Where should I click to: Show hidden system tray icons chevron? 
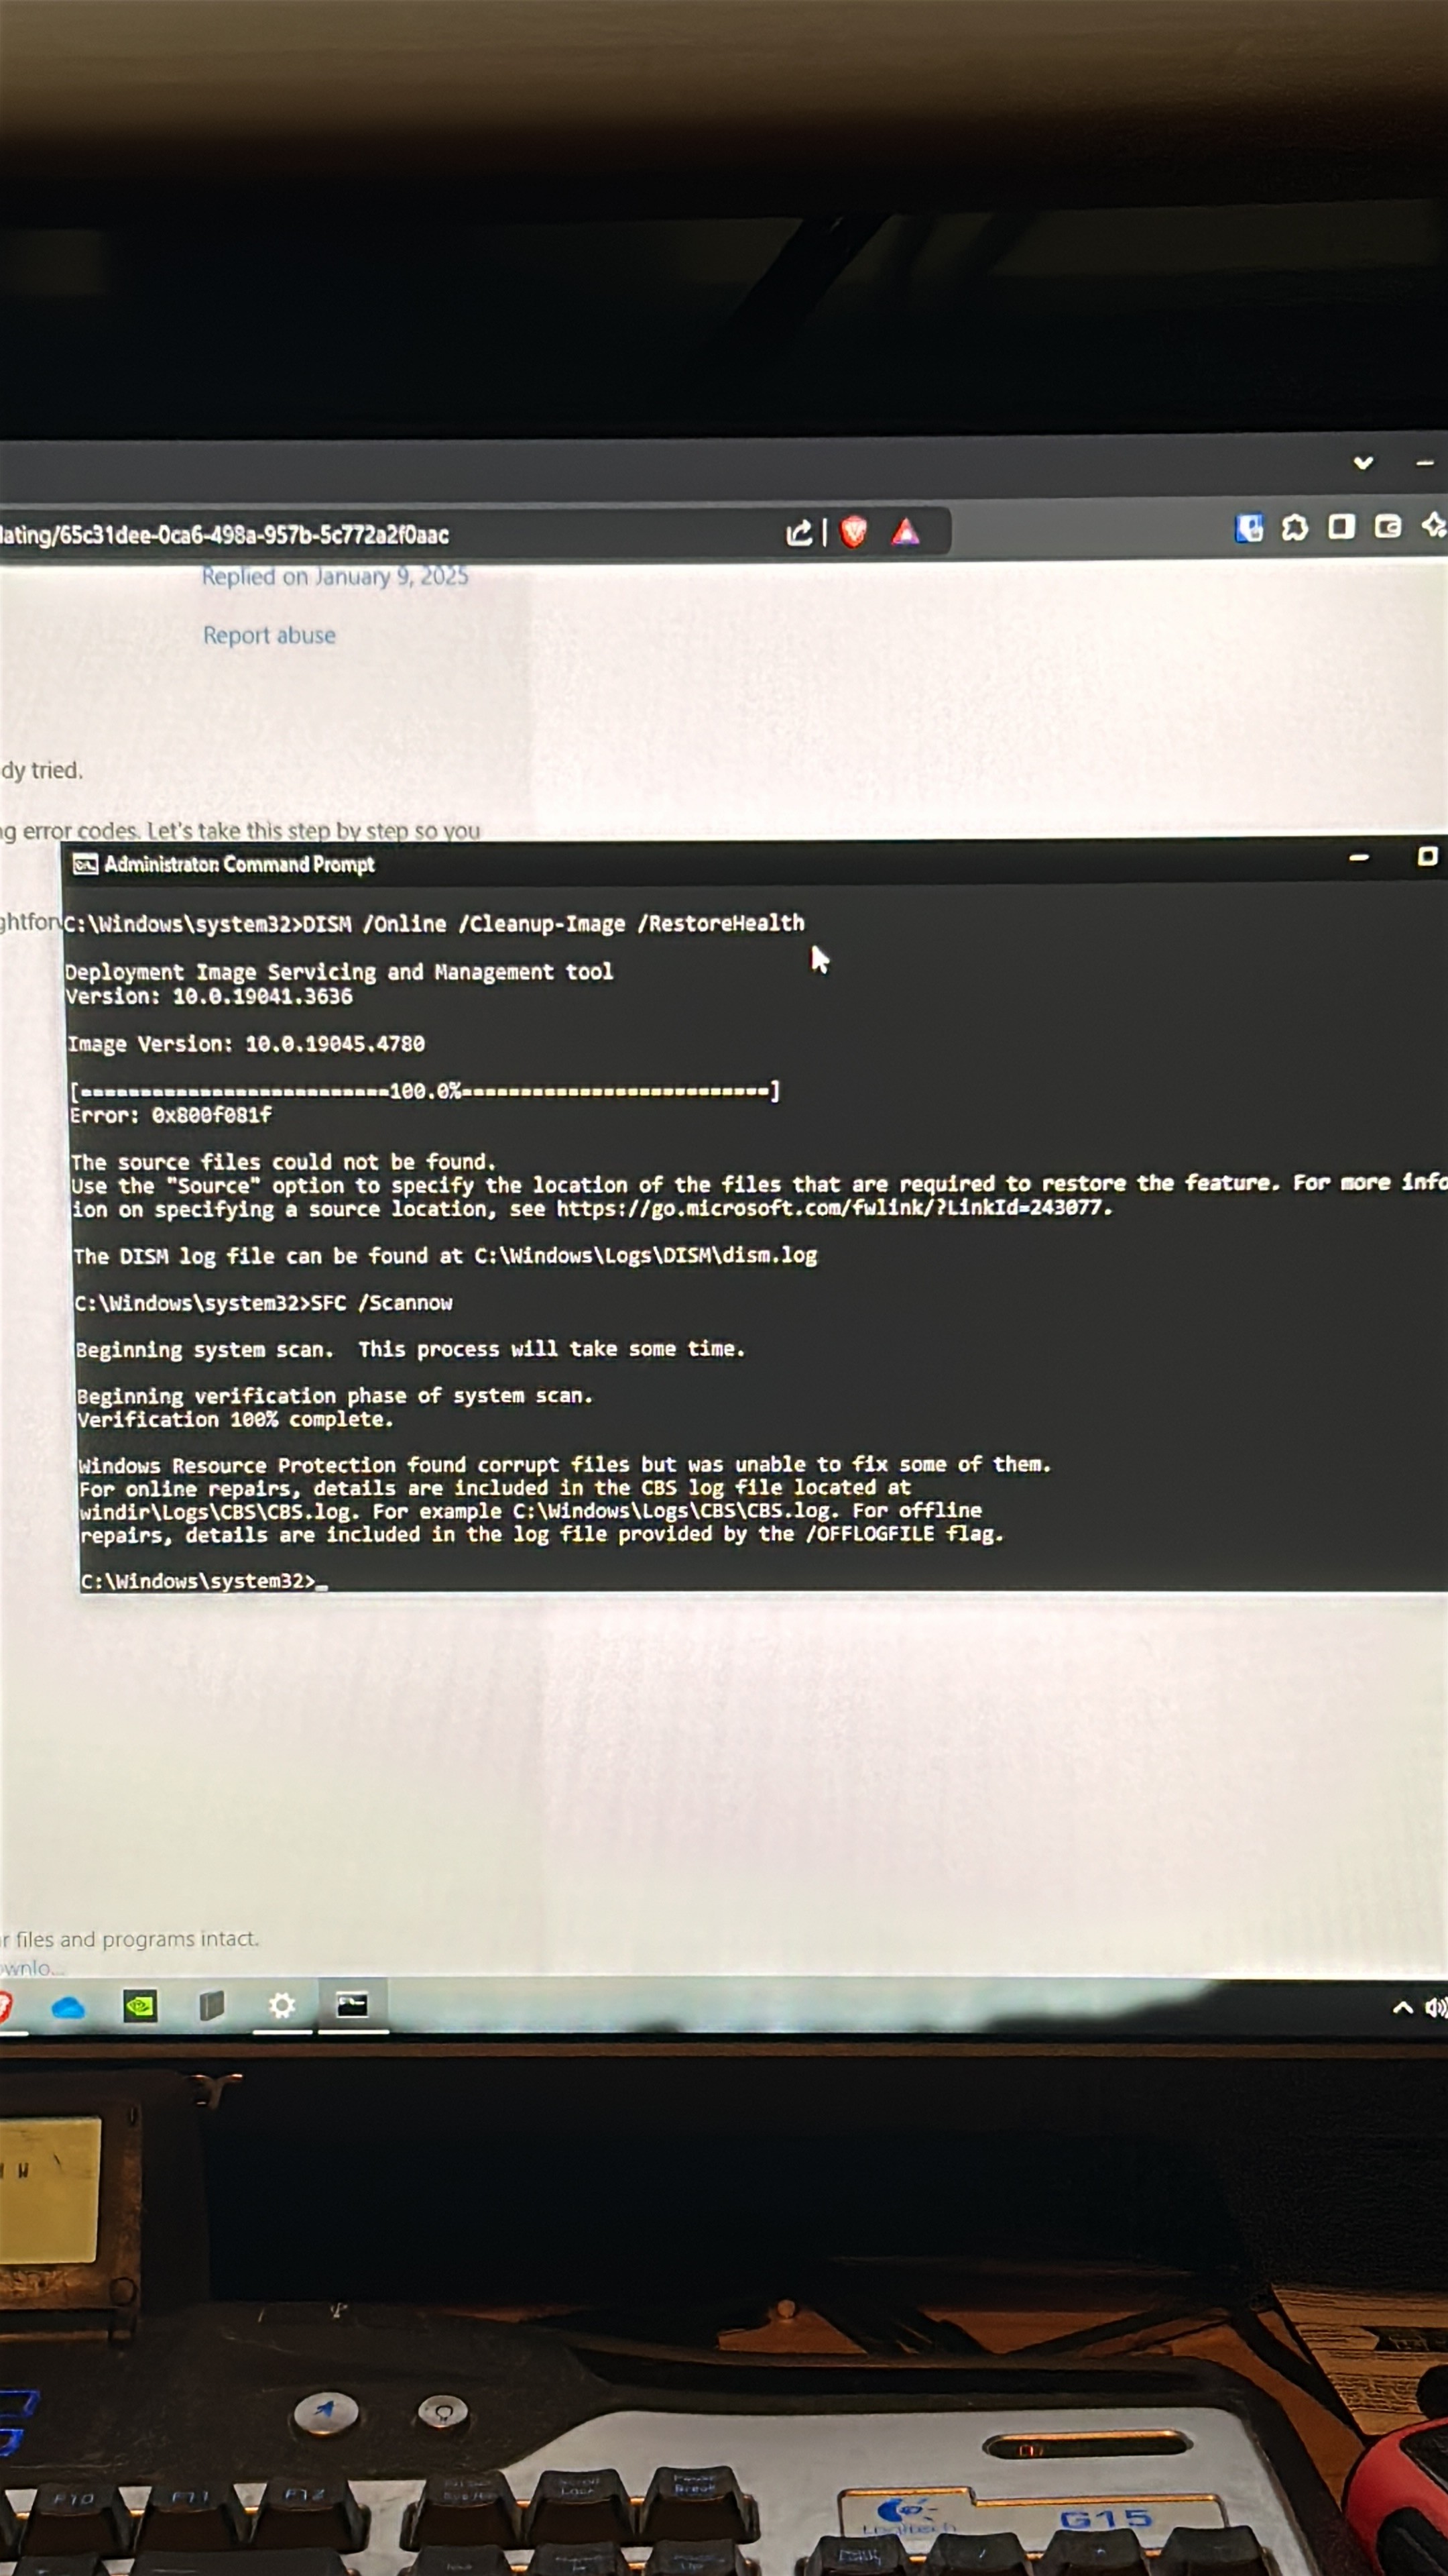[1402, 2008]
